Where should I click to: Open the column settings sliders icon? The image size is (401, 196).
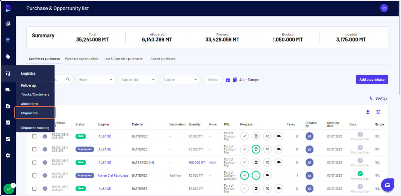[x=378, y=112]
